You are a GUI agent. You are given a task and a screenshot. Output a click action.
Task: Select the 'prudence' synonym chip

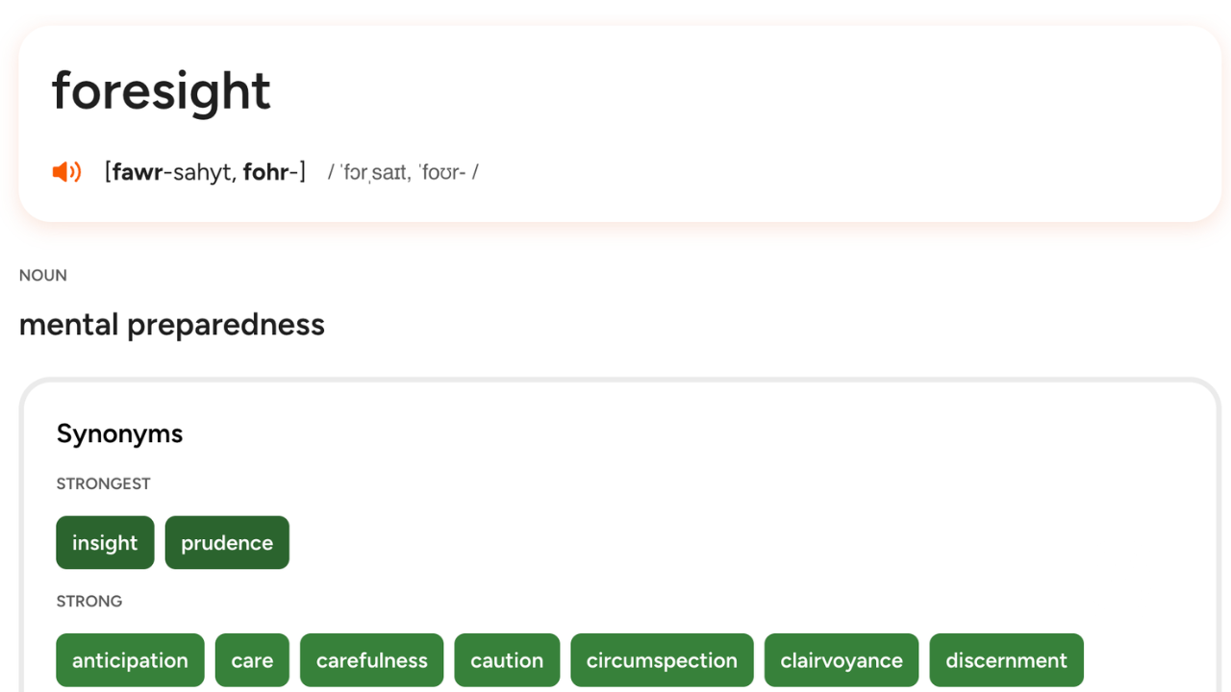coord(227,543)
